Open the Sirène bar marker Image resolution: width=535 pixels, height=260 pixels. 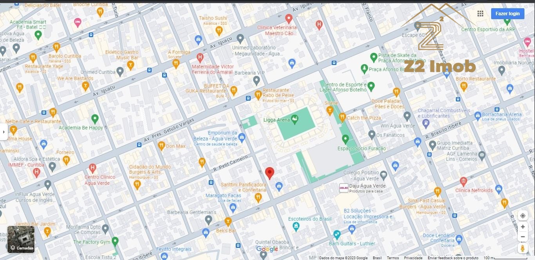coord(330,111)
